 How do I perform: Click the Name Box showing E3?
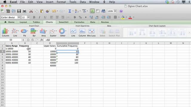tap(11, 40)
